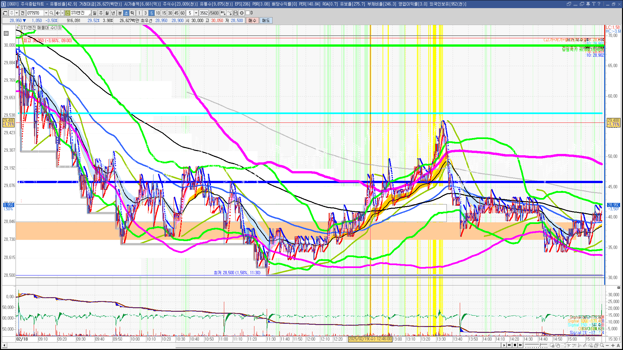
Task: Click the zoom magnifier icon at bottom right
Action: coord(602,345)
